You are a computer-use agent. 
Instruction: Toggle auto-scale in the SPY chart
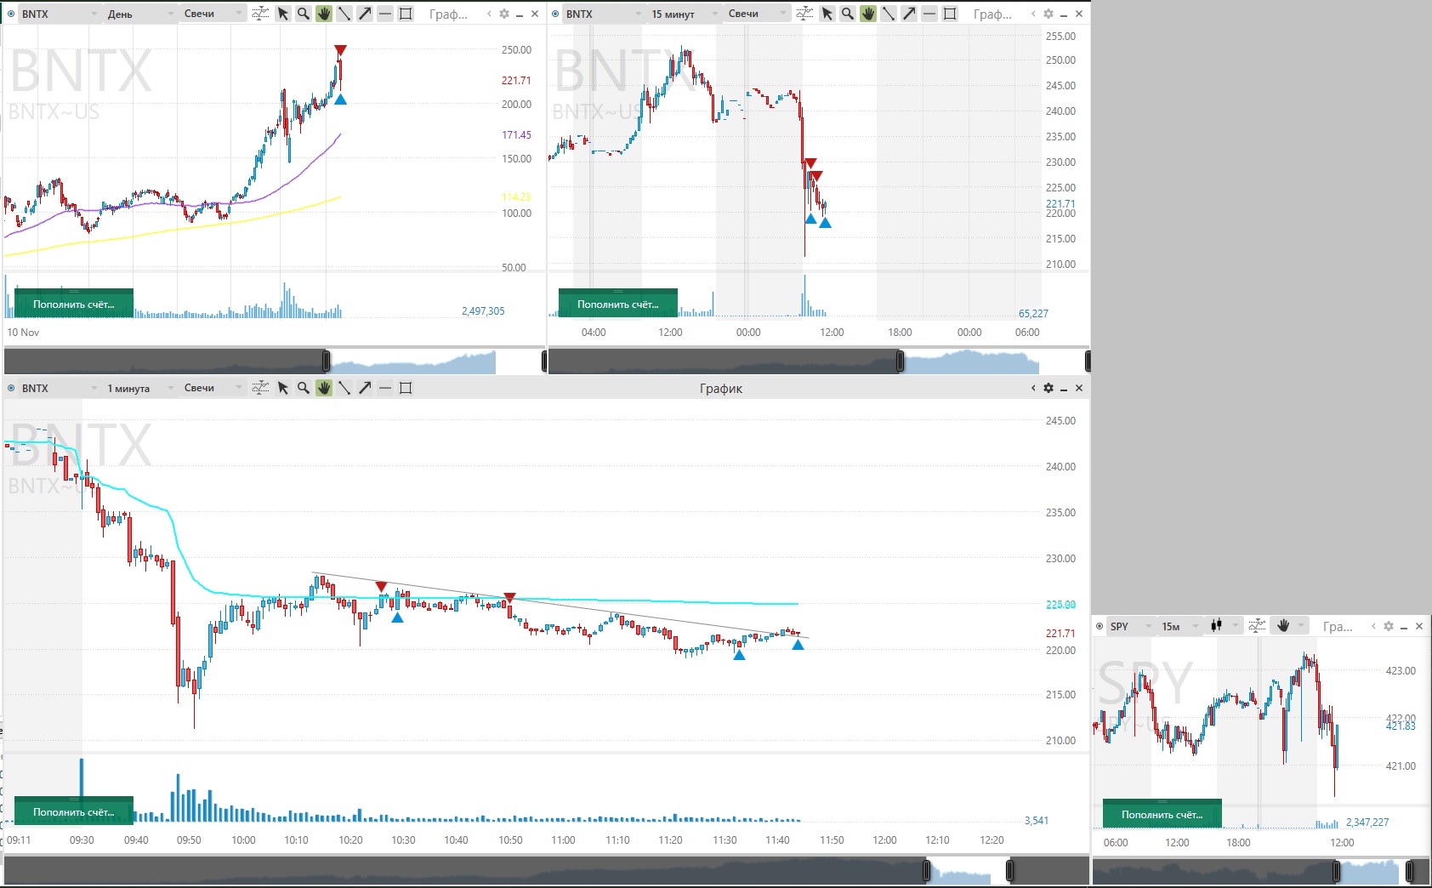[x=1257, y=626]
